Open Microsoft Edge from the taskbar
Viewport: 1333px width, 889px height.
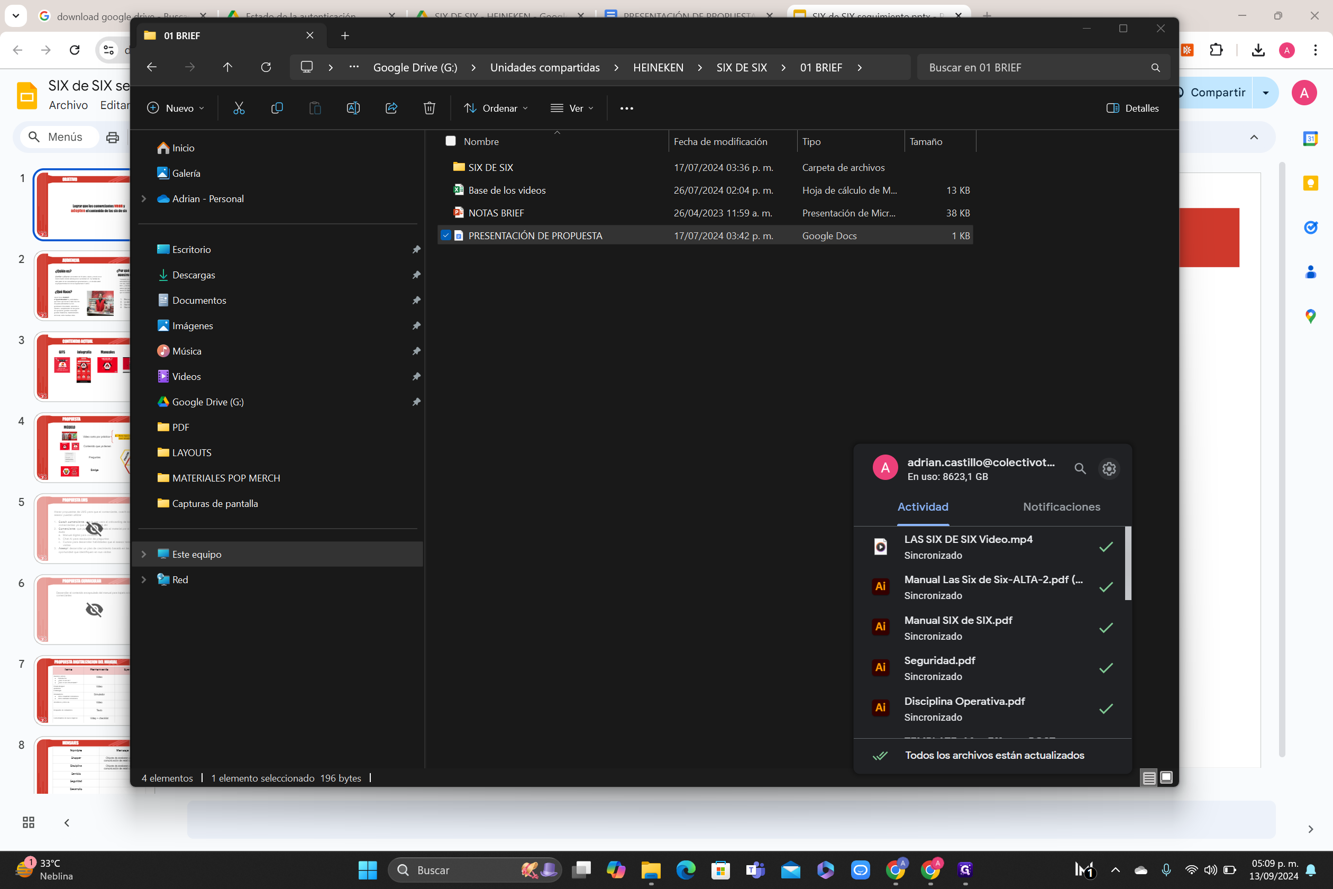(x=686, y=870)
